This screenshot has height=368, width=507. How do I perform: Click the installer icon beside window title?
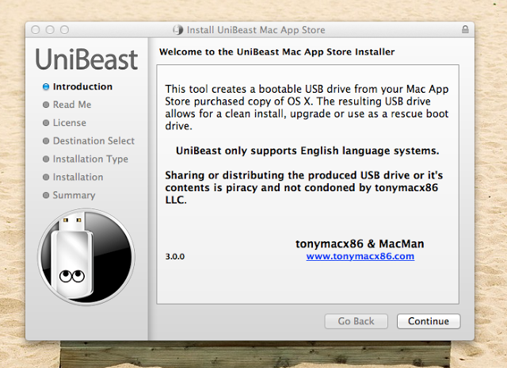coord(177,30)
